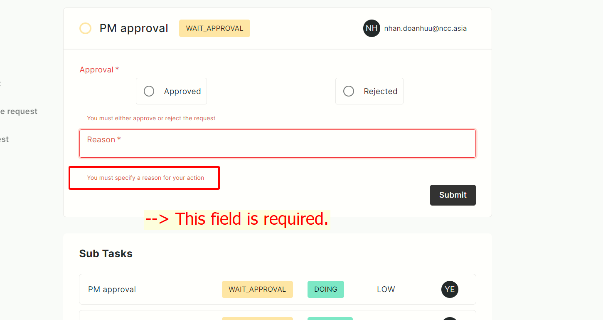This screenshot has height=320, width=603.
Task: Select the lower sidebar navigation entry
Action: (x=4, y=139)
